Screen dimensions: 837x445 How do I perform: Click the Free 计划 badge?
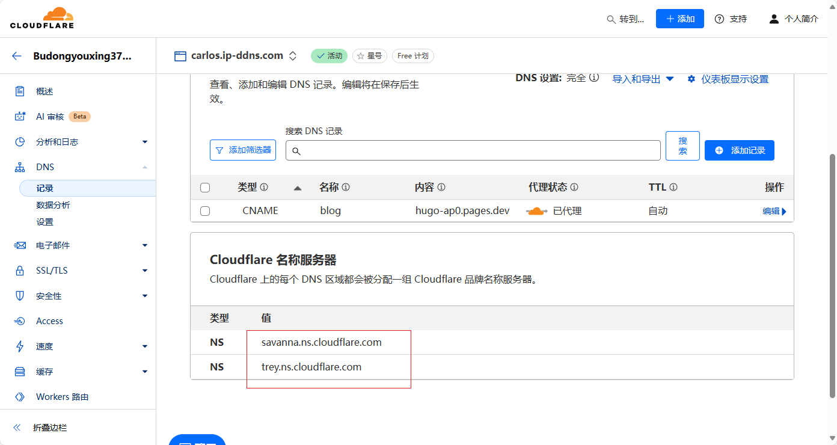(x=413, y=56)
